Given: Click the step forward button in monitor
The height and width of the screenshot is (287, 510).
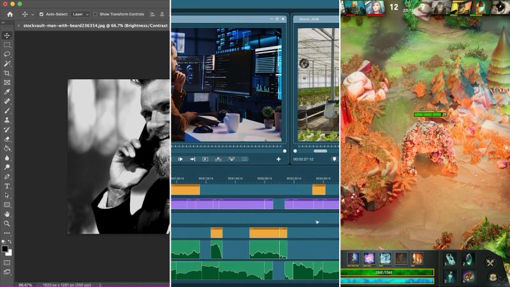Looking at the screenshot, I should coord(193,159).
